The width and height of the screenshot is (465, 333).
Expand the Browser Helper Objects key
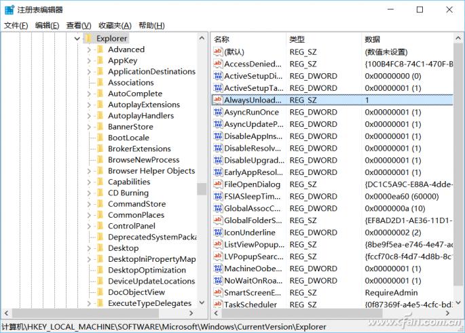coord(89,171)
